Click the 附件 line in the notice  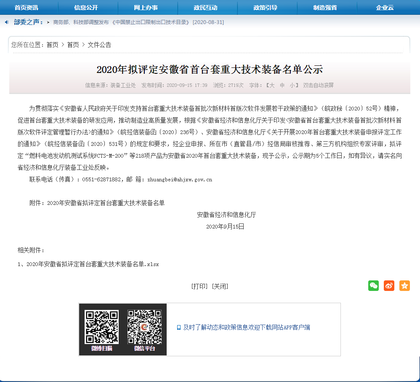97,203
